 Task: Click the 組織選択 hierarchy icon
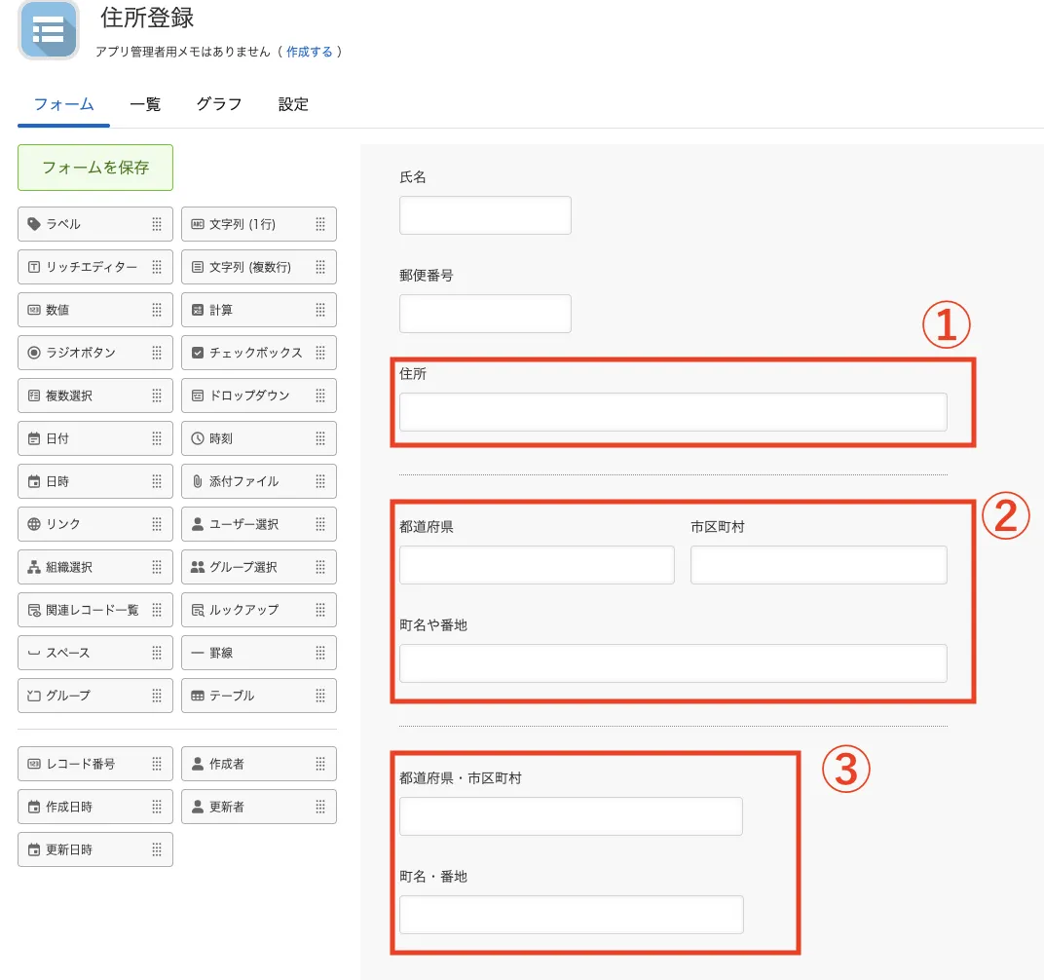(34, 567)
